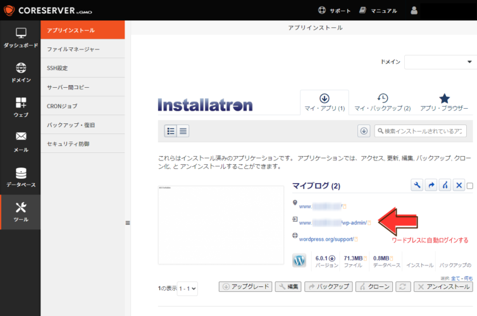Open the Dashboard (ダッシュボード) sidebar icon
Image resolution: width=477 pixels, height=316 pixels.
tap(21, 38)
